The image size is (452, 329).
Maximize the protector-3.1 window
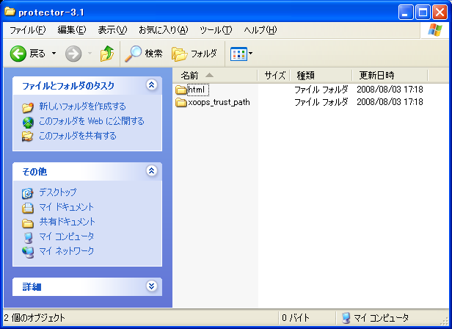[x=423, y=12]
